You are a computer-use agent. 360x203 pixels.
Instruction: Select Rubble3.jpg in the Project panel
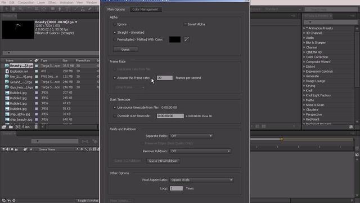(19, 104)
